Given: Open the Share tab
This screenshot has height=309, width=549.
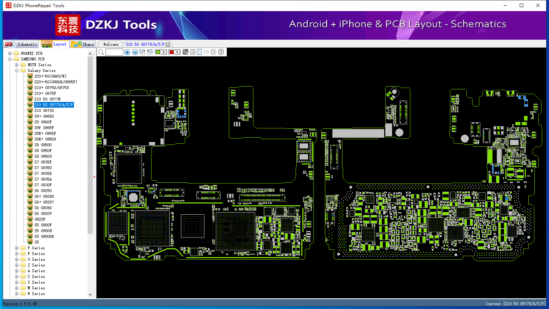Looking at the screenshot, I should pyautogui.click(x=82, y=44).
